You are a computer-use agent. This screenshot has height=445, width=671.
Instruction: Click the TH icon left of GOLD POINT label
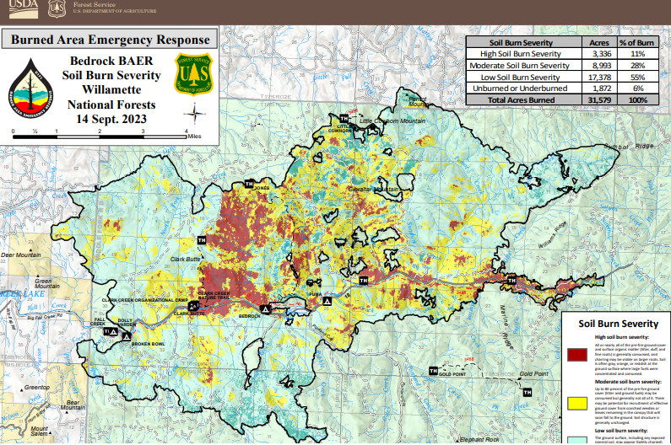tap(433, 370)
